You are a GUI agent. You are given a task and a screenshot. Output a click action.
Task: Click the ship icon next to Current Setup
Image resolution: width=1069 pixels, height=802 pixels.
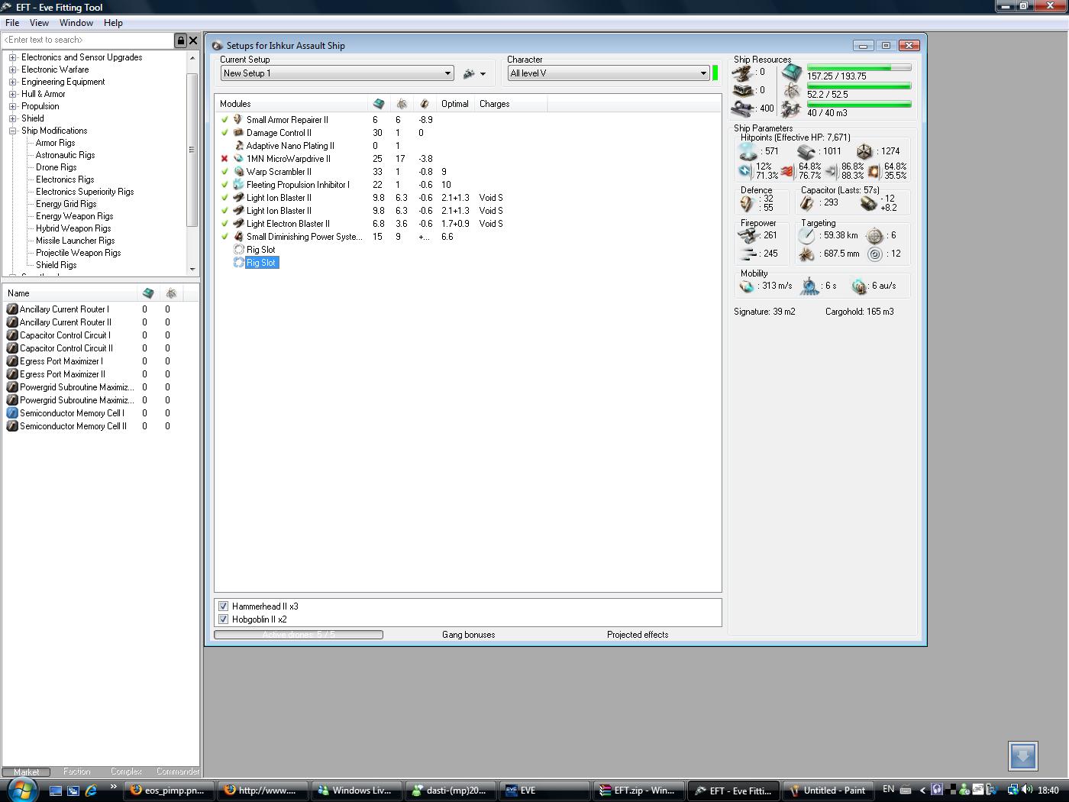pyautogui.click(x=469, y=73)
